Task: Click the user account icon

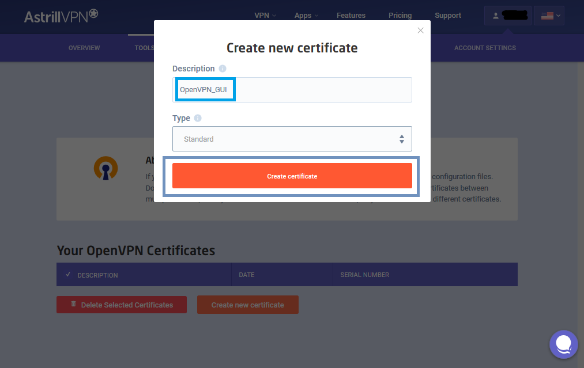Action: click(x=495, y=16)
